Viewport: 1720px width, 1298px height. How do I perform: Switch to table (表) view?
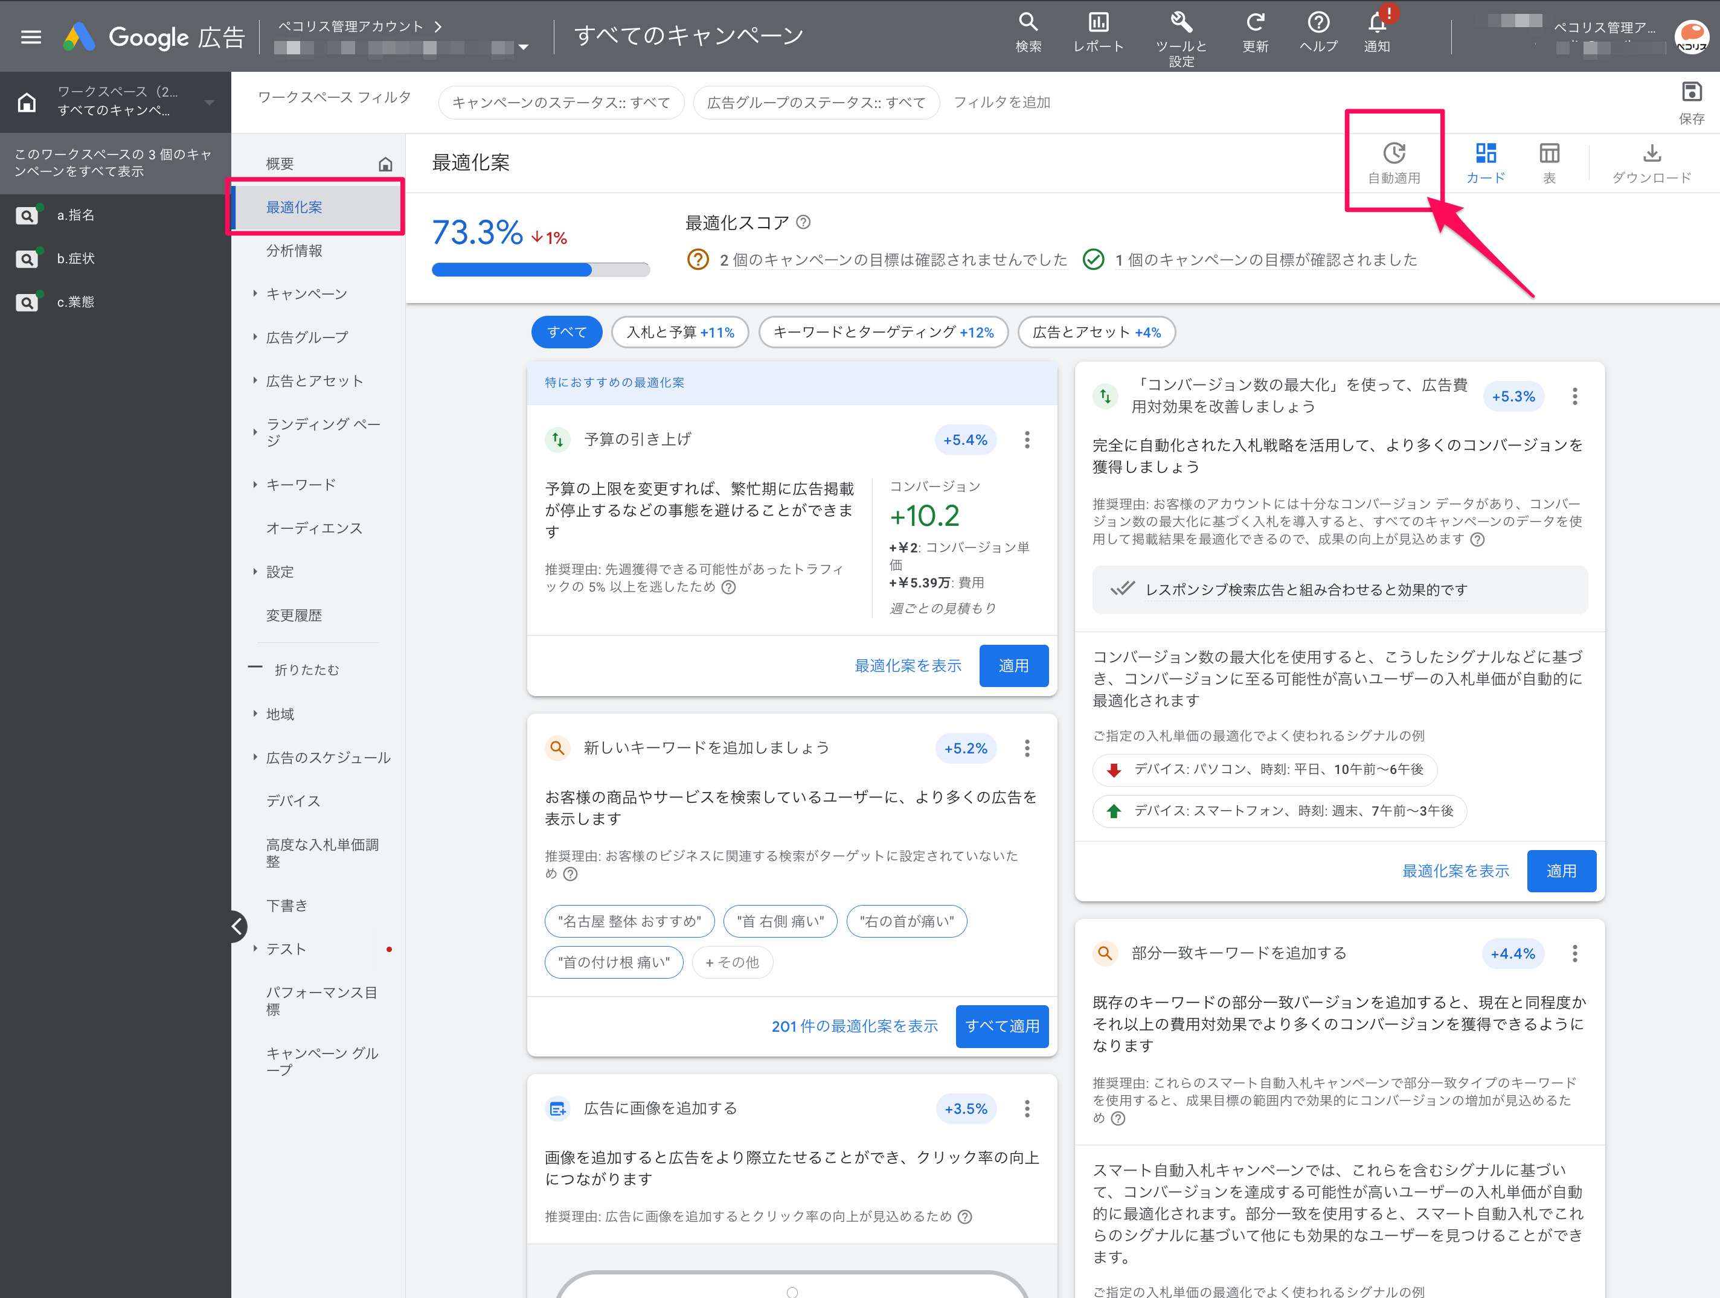[x=1549, y=153]
